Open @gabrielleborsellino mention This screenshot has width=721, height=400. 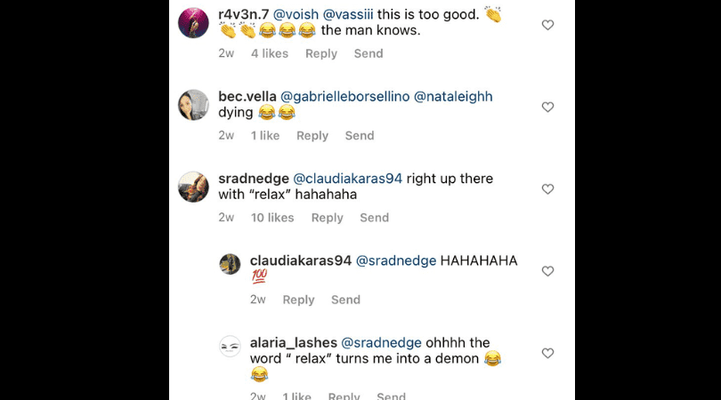(x=344, y=96)
